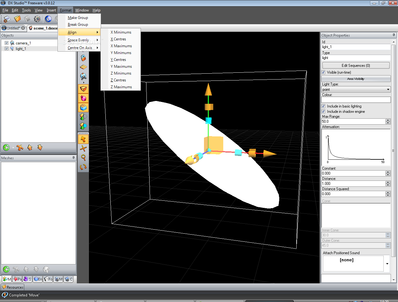Click the Id field containing light_1
This screenshot has width=398, height=302.
click(356, 47)
